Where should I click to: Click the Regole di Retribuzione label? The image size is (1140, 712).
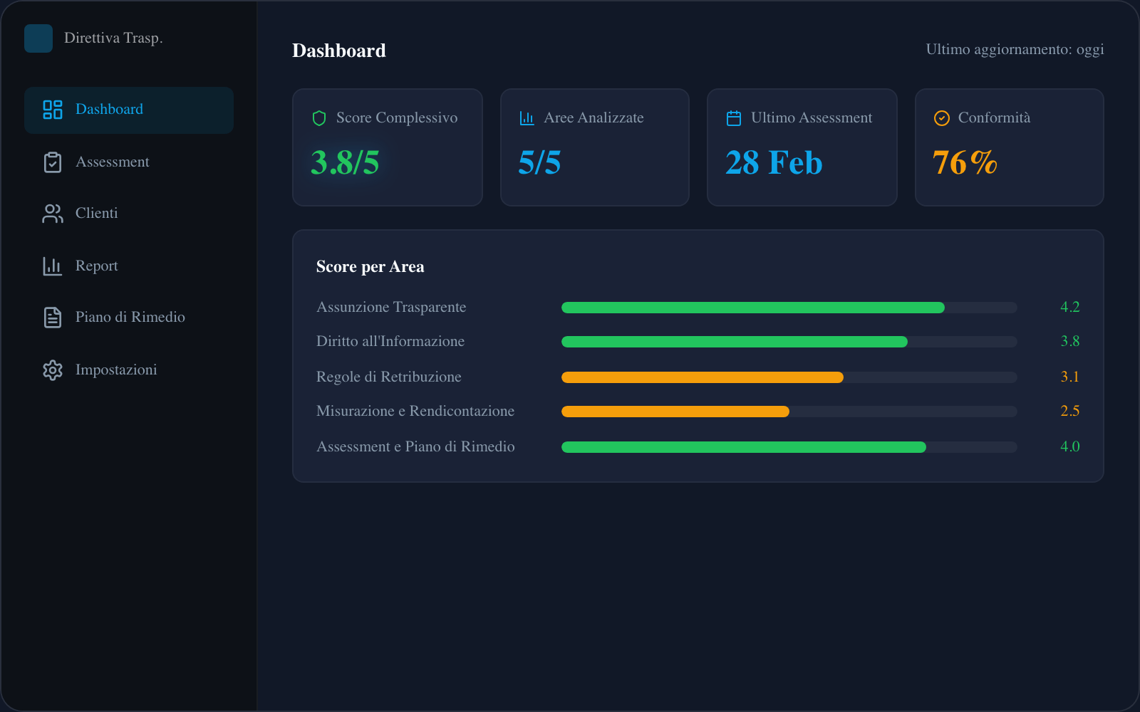tap(389, 377)
